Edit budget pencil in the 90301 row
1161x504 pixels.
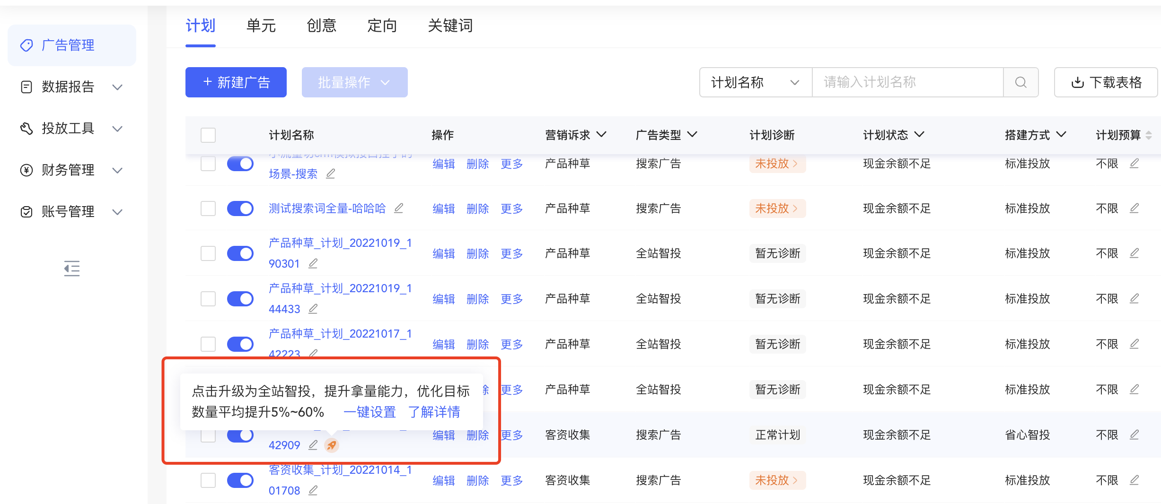1134,253
